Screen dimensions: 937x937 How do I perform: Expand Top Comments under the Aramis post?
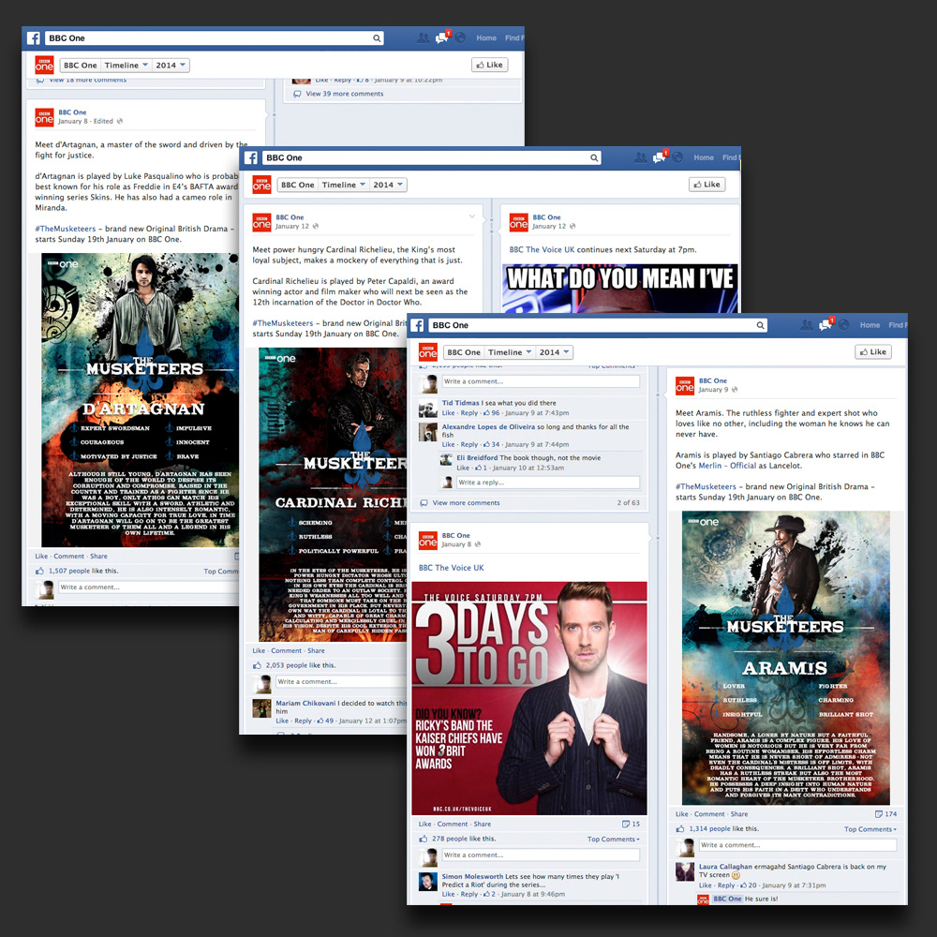point(870,829)
